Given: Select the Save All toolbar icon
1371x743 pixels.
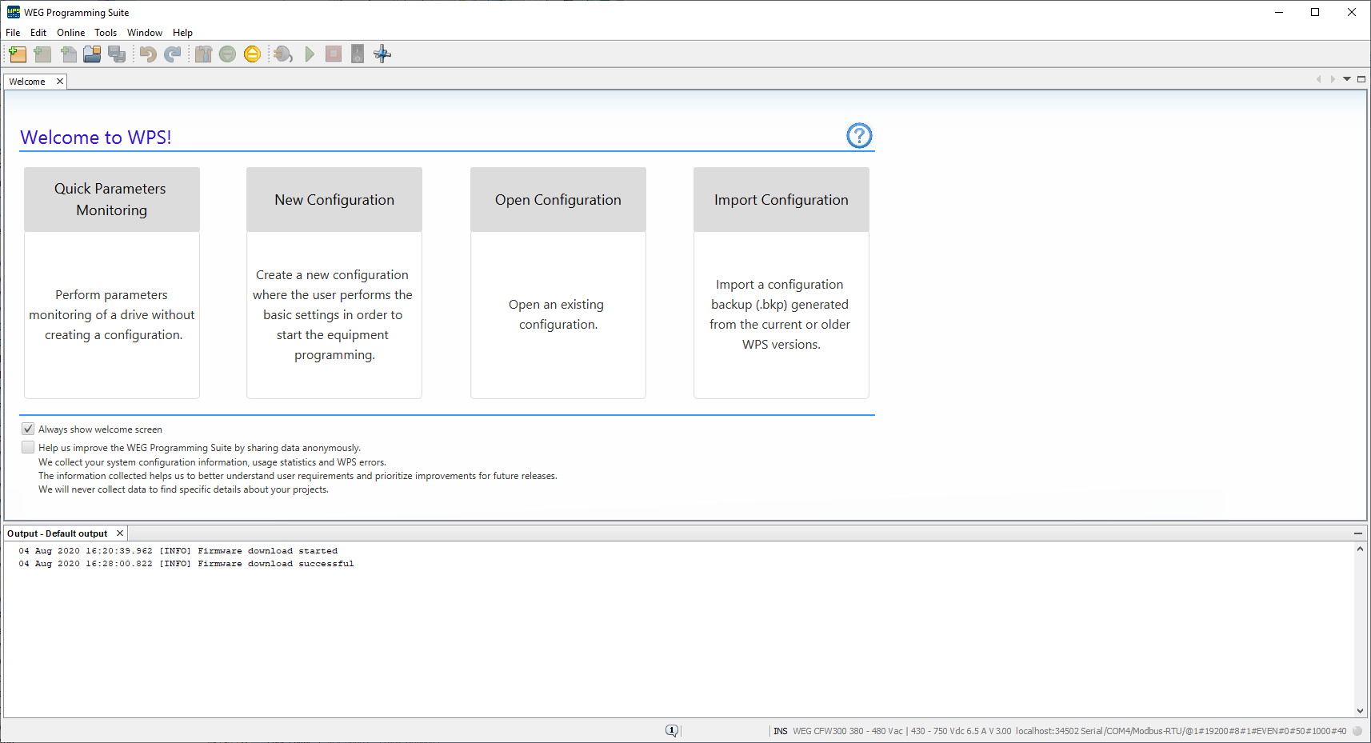Looking at the screenshot, I should (x=117, y=54).
